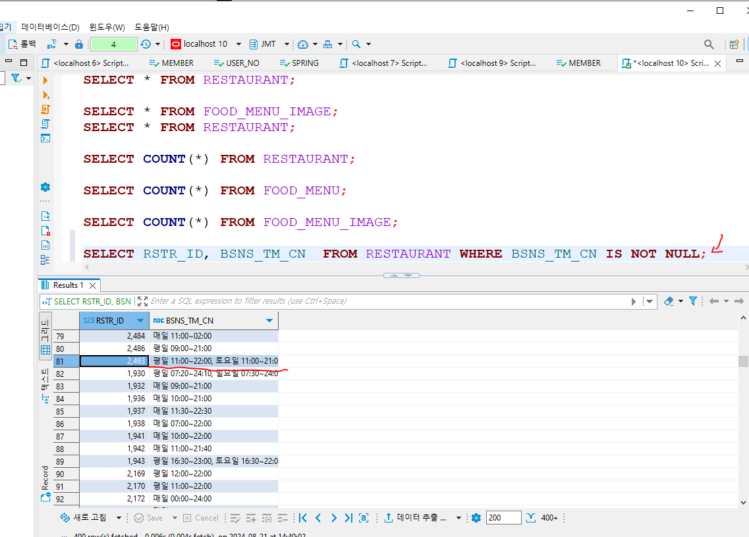Image resolution: width=749 pixels, height=537 pixels.
Task: Toggle the lock icon in the toolbar
Action: point(79,44)
